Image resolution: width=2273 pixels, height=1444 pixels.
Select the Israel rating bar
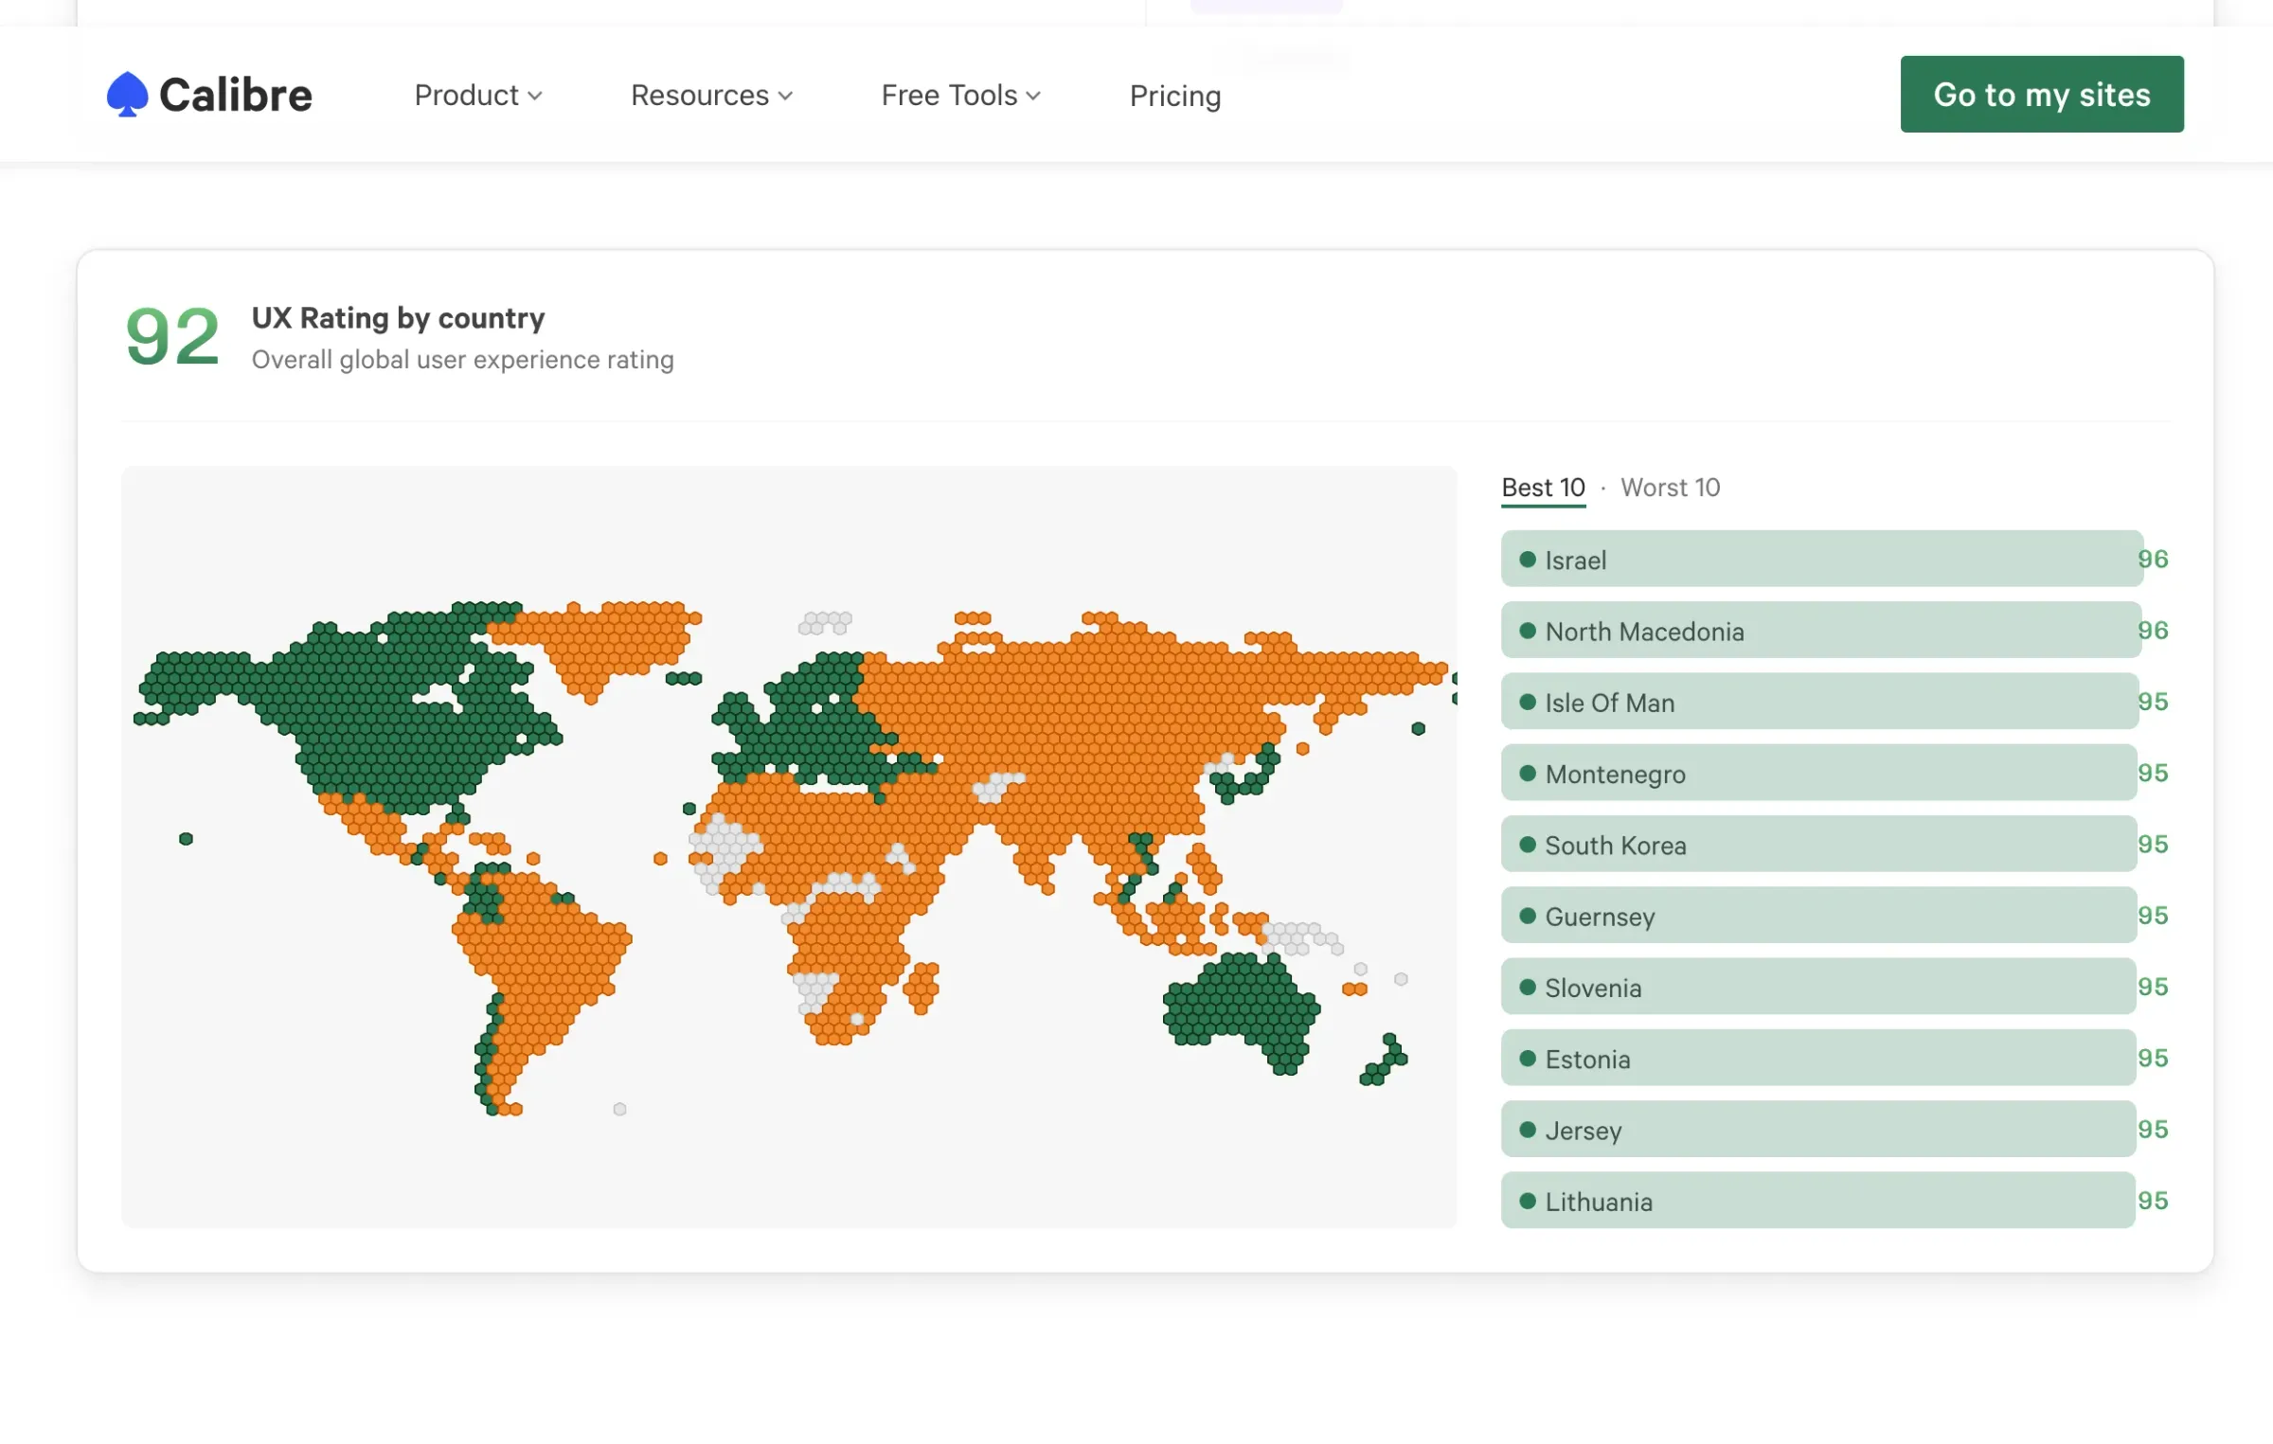[x=1821, y=559]
